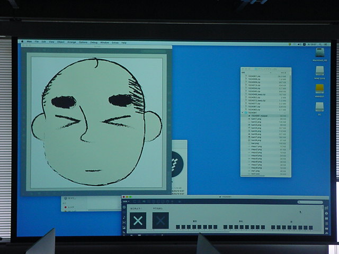Select kami4.png in Finder list
The width and height of the screenshot is (339, 254).
pyautogui.click(x=256, y=128)
